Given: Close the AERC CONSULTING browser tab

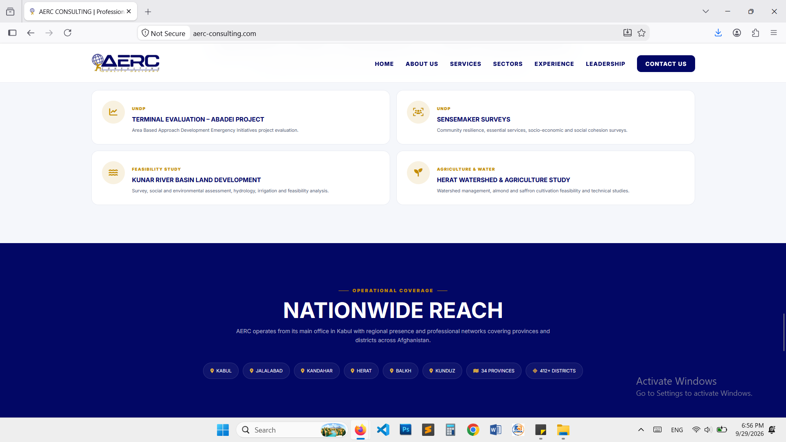Looking at the screenshot, I should pyautogui.click(x=129, y=11).
